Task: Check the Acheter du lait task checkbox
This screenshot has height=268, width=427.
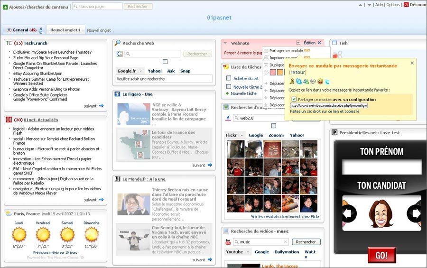Action: (229, 78)
